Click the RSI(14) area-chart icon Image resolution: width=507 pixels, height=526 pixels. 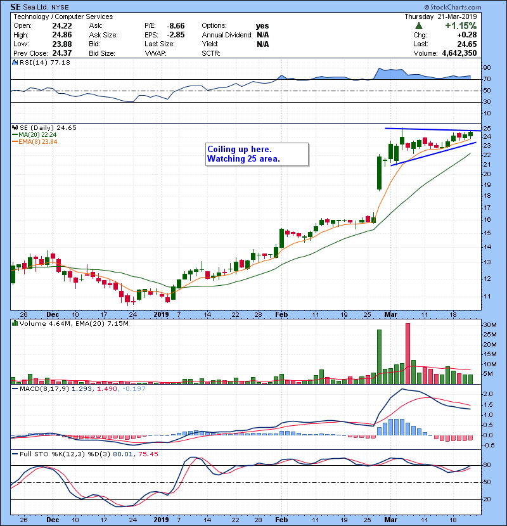click(15, 63)
